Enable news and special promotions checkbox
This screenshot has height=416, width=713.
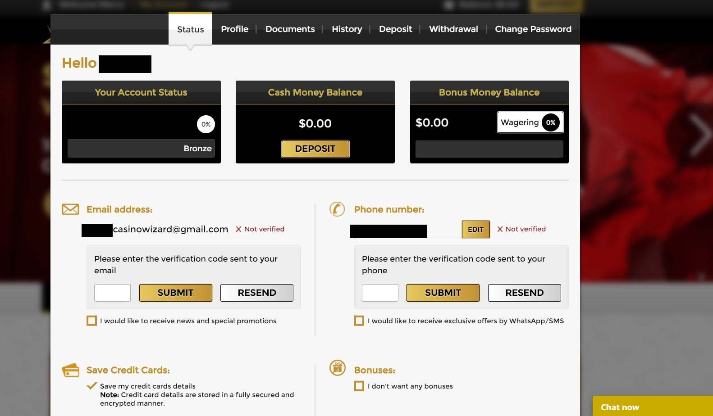coord(91,321)
